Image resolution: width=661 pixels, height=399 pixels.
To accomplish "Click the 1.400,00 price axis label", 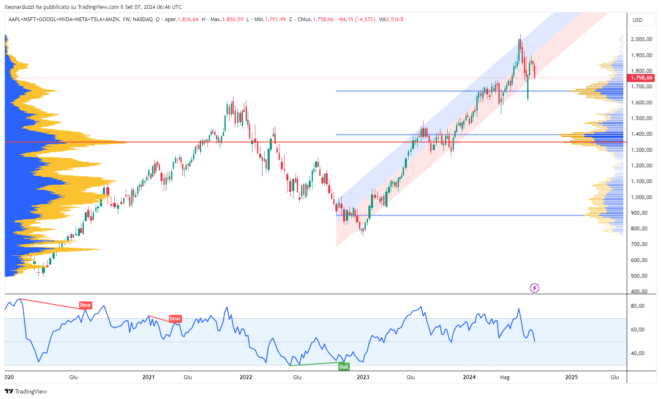I will pos(641,134).
